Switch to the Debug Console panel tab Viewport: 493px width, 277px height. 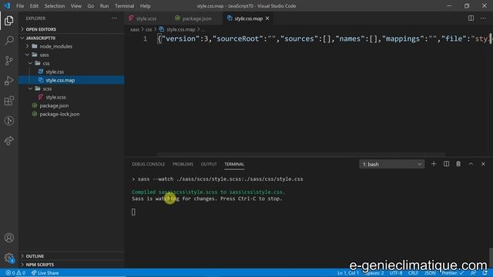(148, 164)
